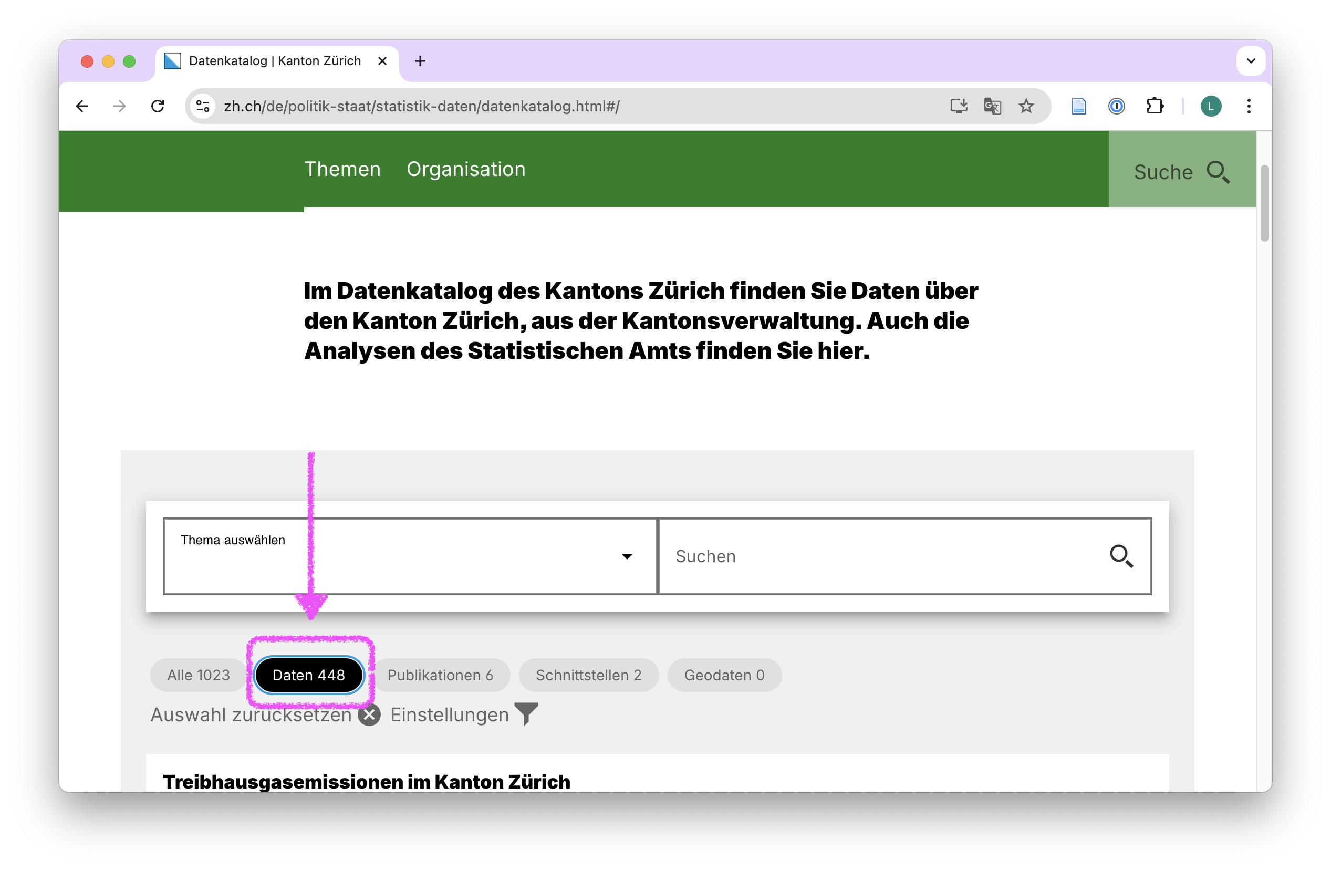
Task: Open Chrome three-dot menu
Action: [1249, 106]
